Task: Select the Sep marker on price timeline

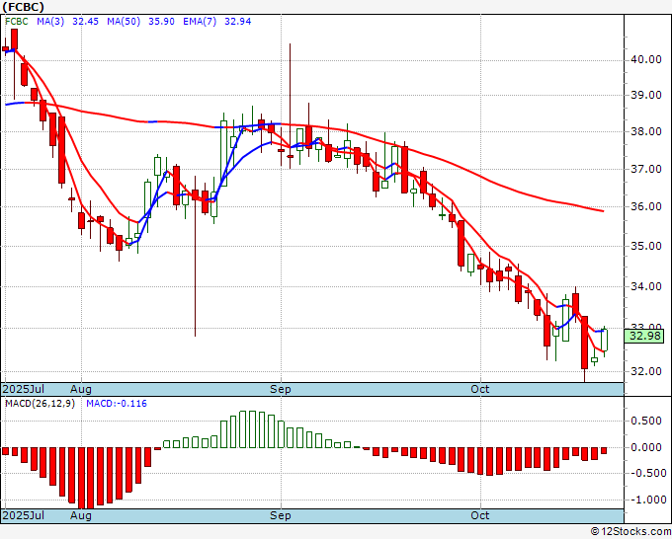Action: pos(281,389)
